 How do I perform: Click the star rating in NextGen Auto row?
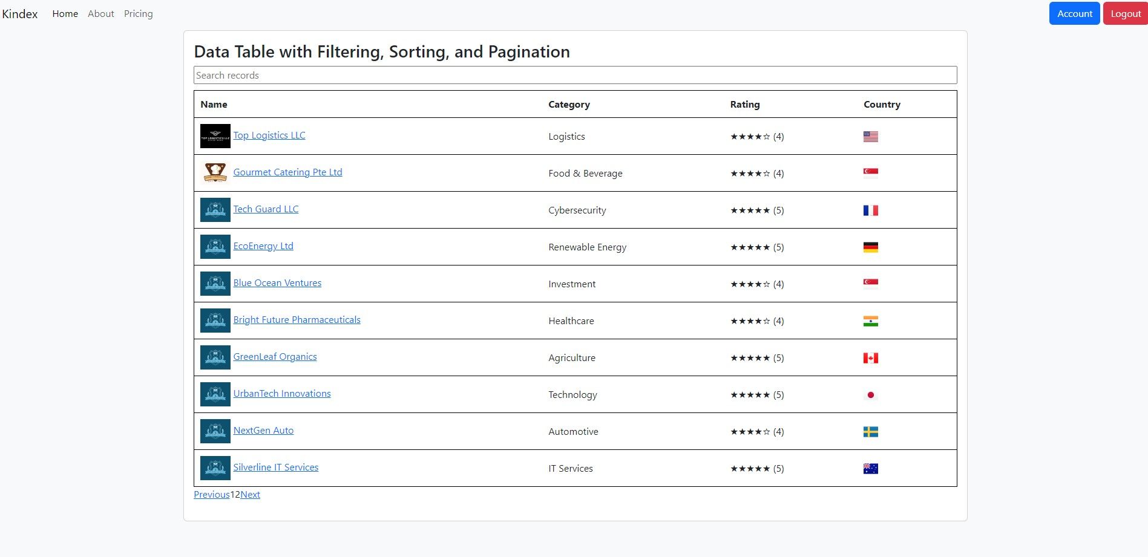(x=757, y=432)
